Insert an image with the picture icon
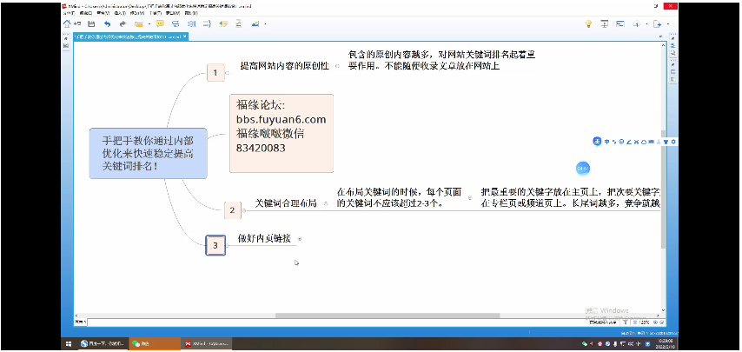The width and height of the screenshot is (742, 352). (255, 24)
